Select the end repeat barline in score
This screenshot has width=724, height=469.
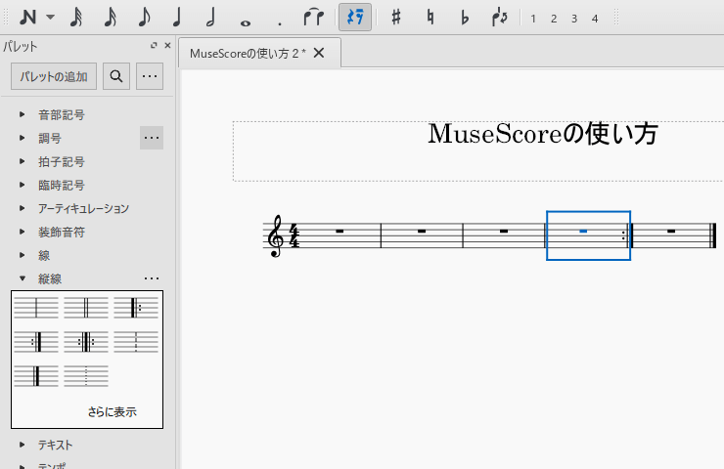click(x=627, y=235)
